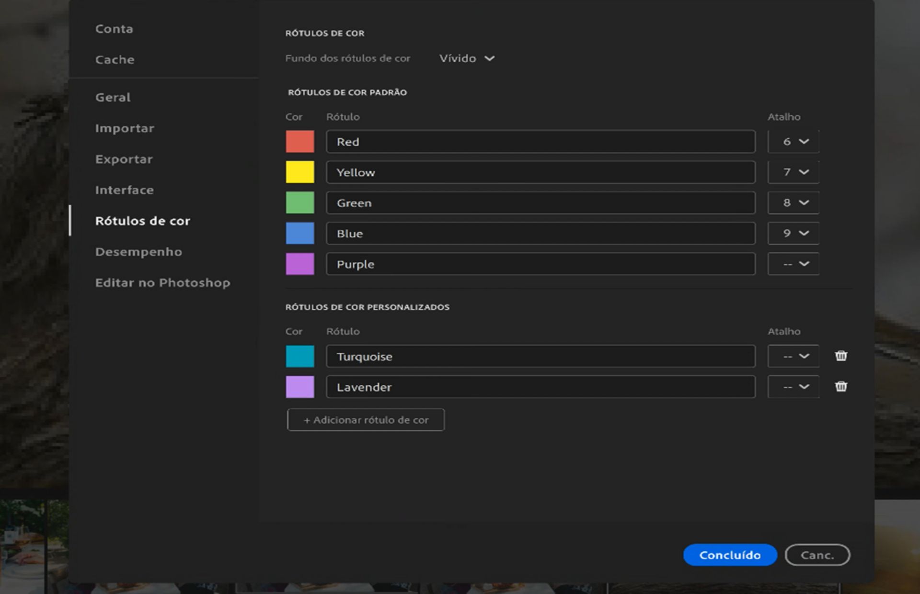Delete the Lavender custom color label
920x594 pixels.
(x=841, y=386)
